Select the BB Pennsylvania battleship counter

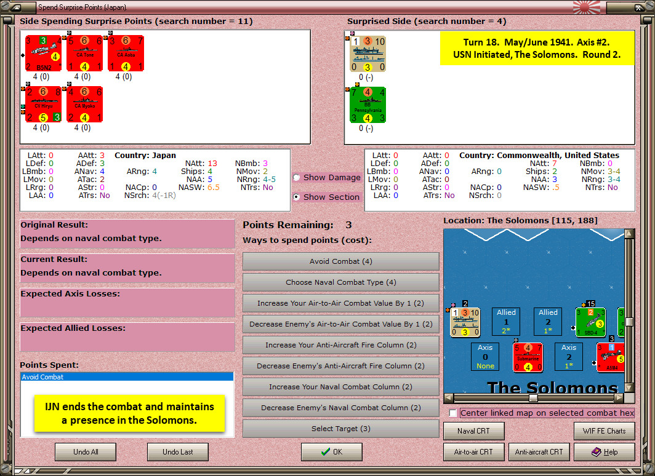point(368,105)
